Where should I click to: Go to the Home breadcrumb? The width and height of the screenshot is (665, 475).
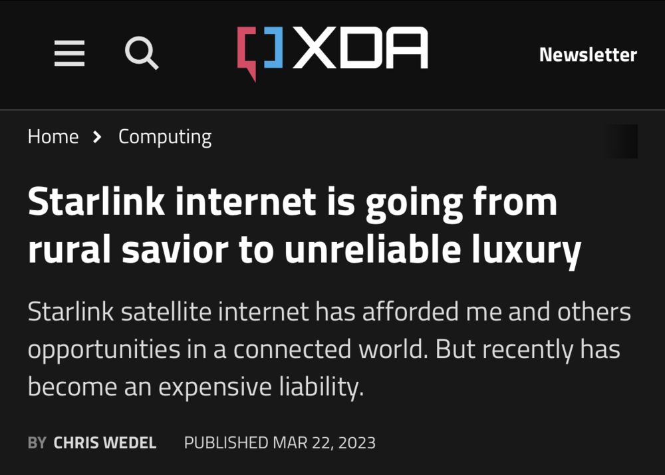point(53,137)
